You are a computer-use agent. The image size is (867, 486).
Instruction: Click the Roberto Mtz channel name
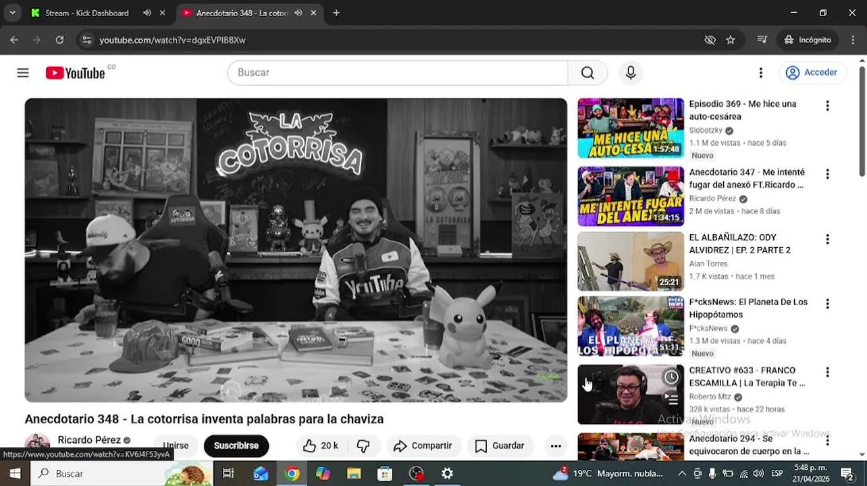click(710, 397)
